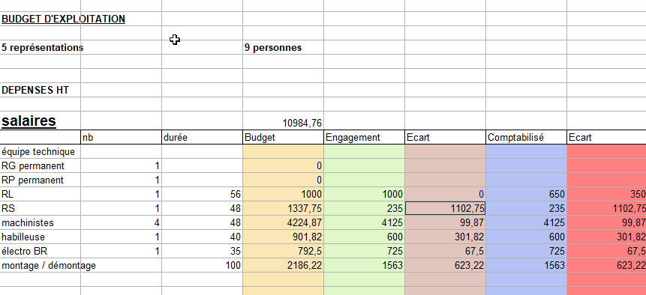
Task: Click montage / démontage Budget 2186,22
Action: tap(283, 265)
